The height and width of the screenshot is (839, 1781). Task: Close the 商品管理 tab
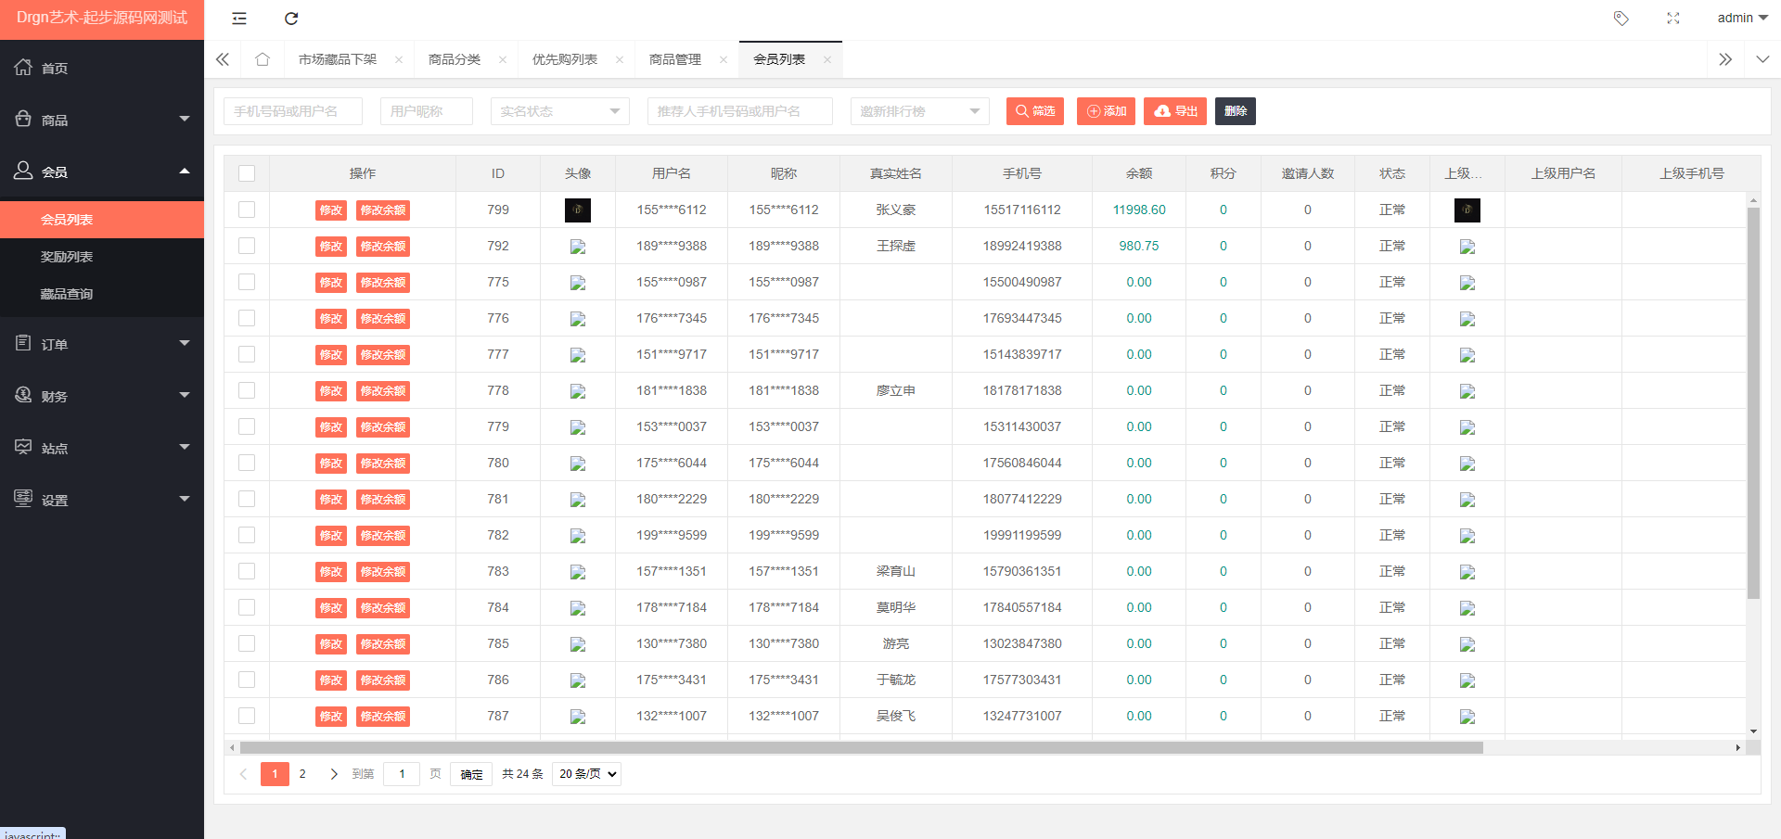[724, 60]
